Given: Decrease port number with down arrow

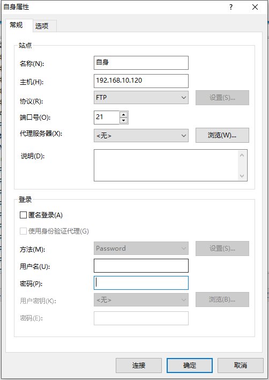Looking at the screenshot, I should tap(123, 120).
